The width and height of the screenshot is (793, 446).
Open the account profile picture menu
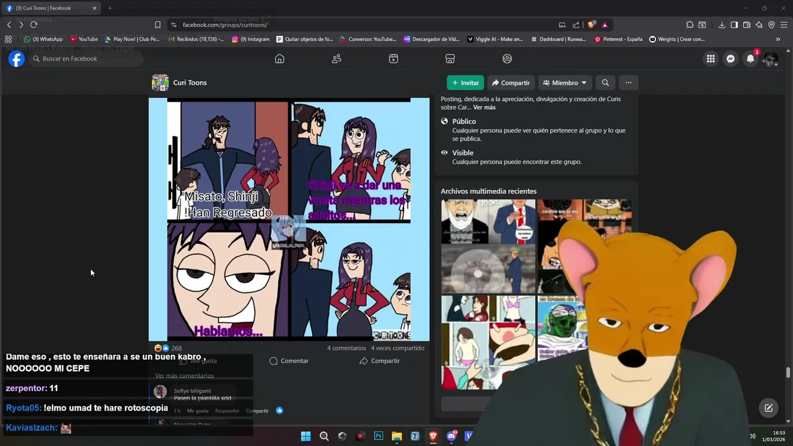click(770, 59)
